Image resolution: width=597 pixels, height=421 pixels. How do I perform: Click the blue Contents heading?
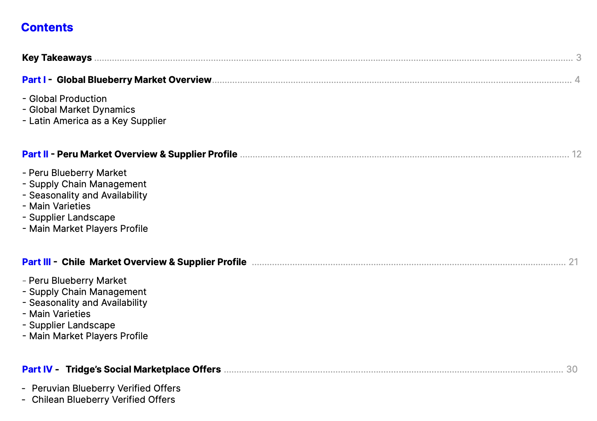[x=47, y=28]
